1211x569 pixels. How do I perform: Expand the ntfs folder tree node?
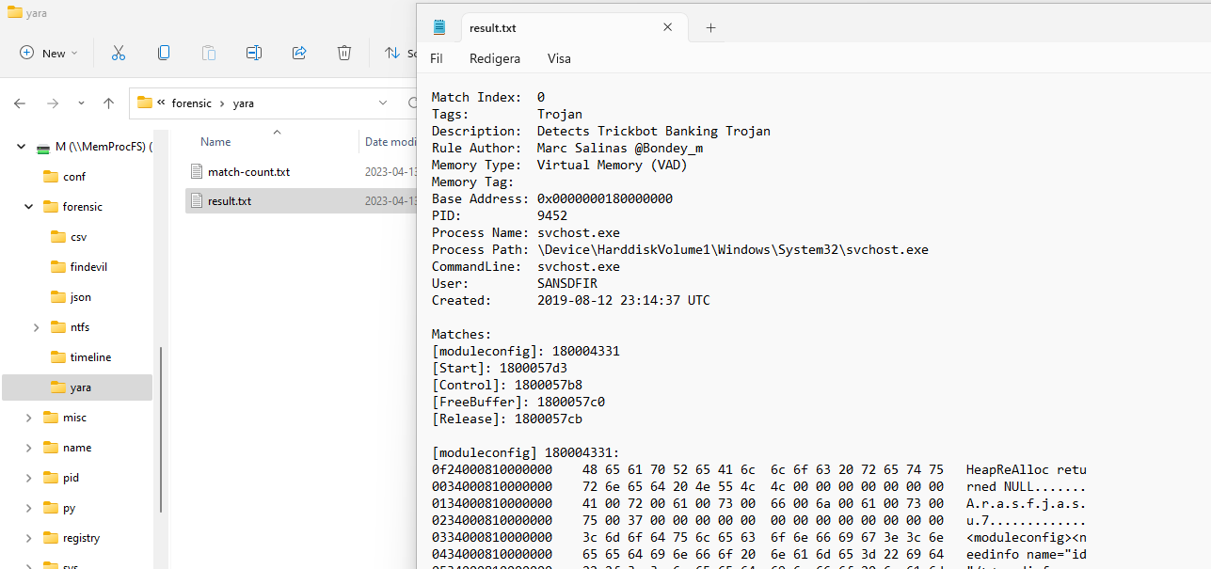[x=36, y=327]
